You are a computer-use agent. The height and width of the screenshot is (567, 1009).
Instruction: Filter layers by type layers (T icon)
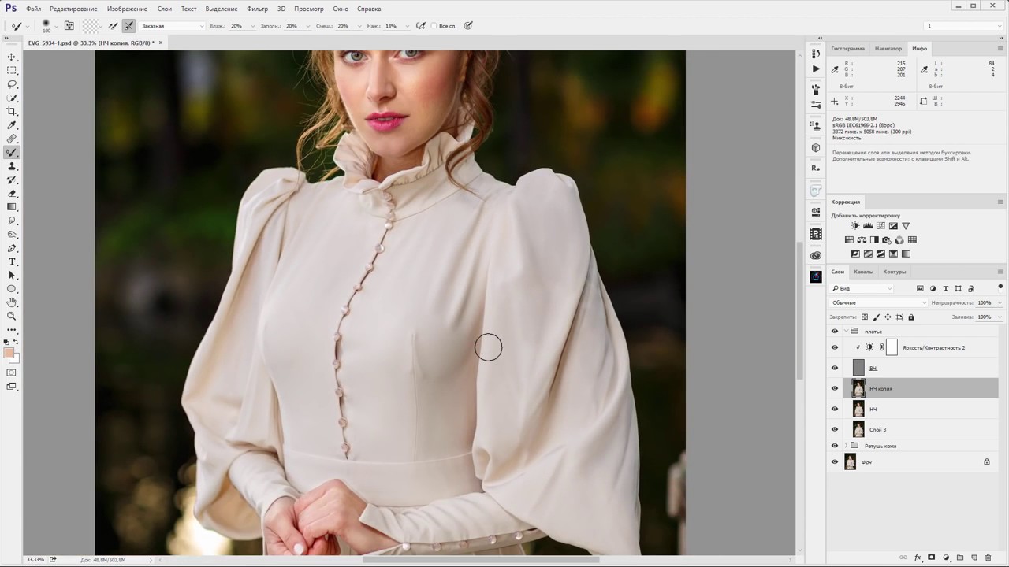click(946, 288)
